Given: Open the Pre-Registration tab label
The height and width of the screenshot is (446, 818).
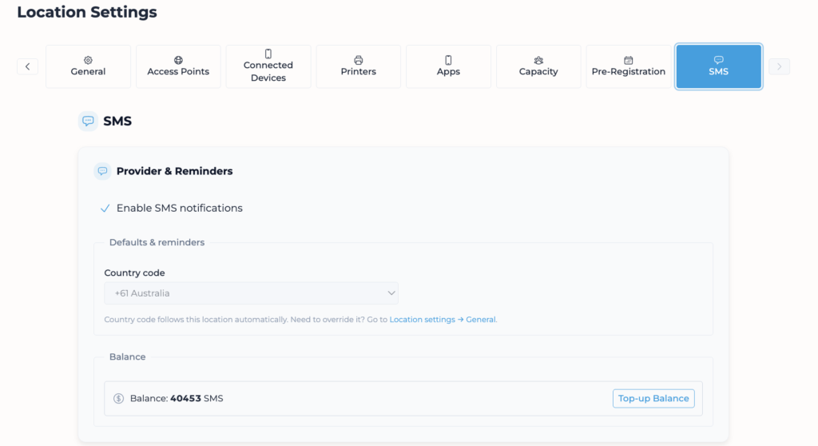Looking at the screenshot, I should click(629, 72).
